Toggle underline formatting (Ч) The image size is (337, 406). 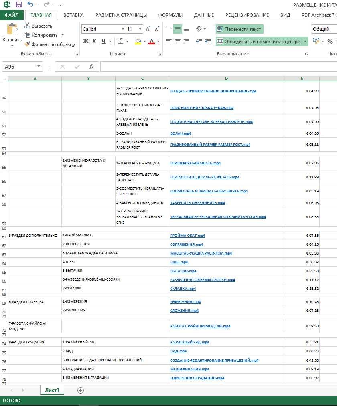pyautogui.click(x=103, y=41)
